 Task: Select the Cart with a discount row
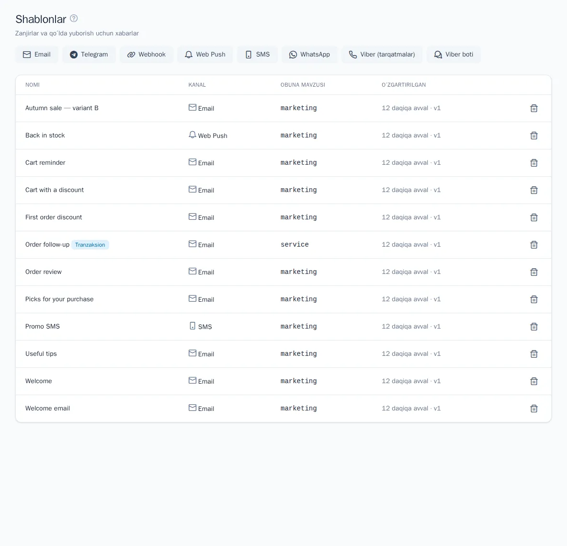(x=283, y=190)
